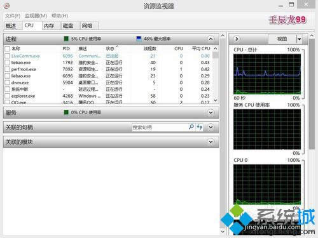Click the 搜索句柄 search input field

160,127
